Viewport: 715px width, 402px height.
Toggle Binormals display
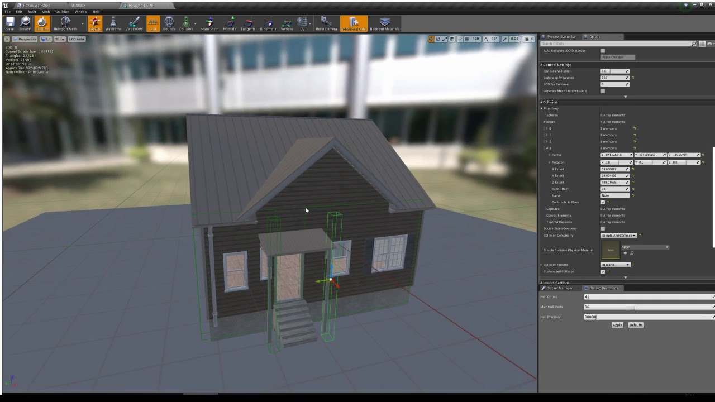pyautogui.click(x=268, y=23)
